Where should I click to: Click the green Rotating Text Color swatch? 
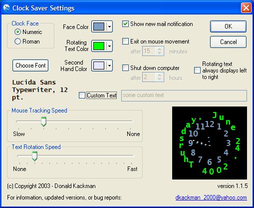click(x=99, y=46)
